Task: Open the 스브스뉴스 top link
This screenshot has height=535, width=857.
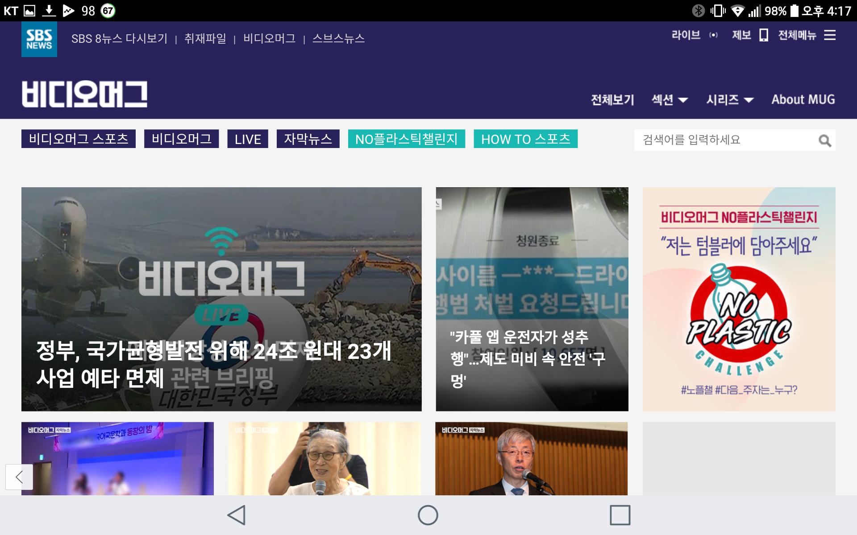Action: click(x=338, y=39)
